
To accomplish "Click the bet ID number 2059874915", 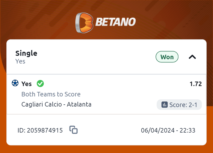I will 45,130.
